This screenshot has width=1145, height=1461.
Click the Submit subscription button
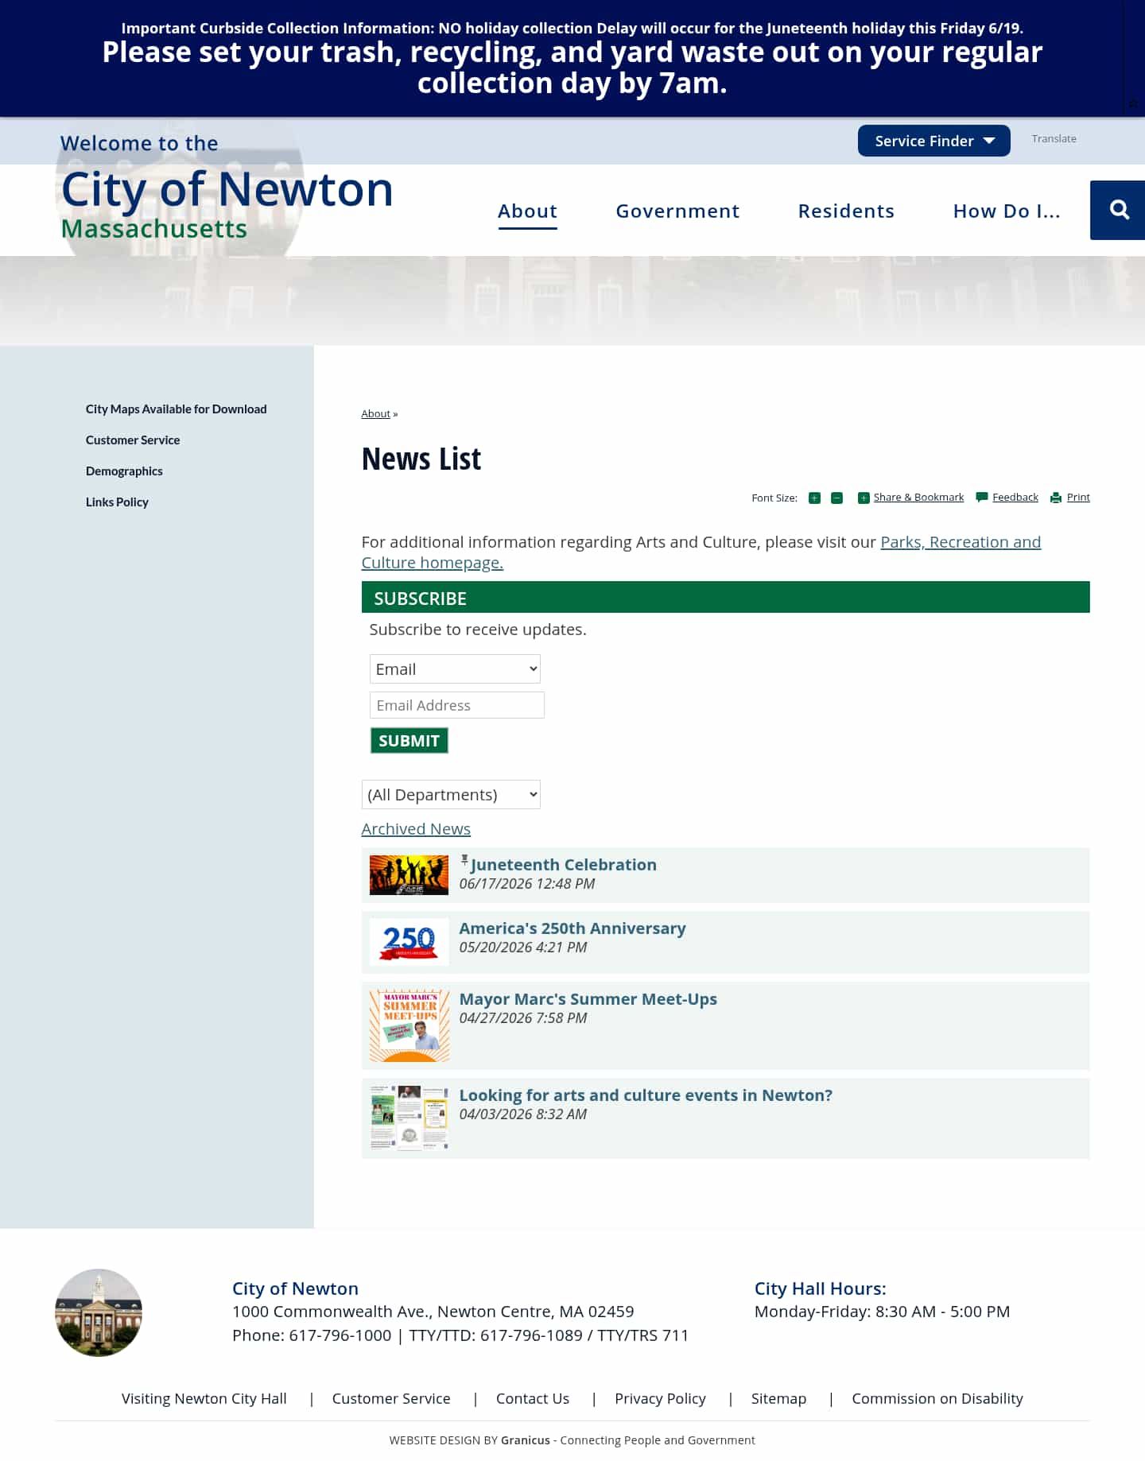click(409, 741)
